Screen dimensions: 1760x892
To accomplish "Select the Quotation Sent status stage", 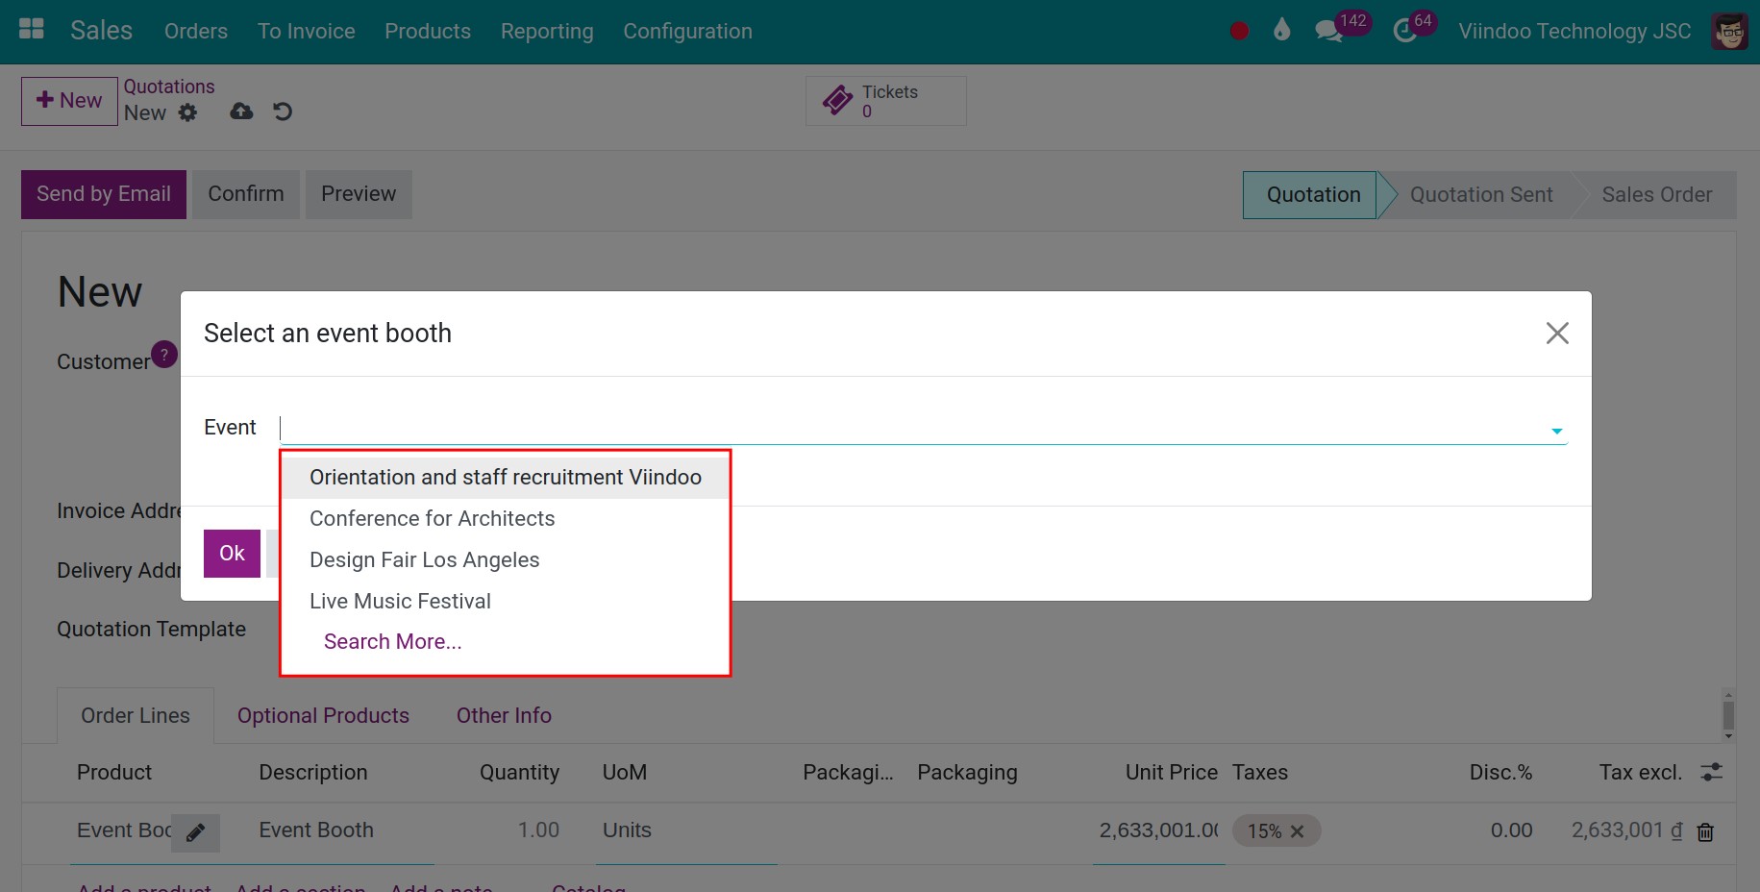I will tap(1481, 195).
